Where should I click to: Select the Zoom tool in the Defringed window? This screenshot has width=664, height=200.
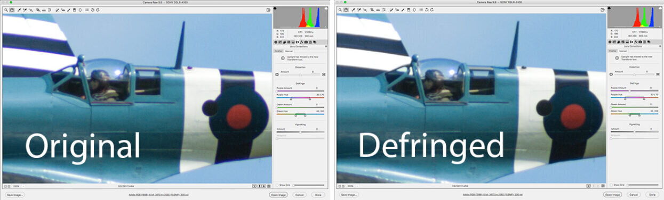pos(340,10)
